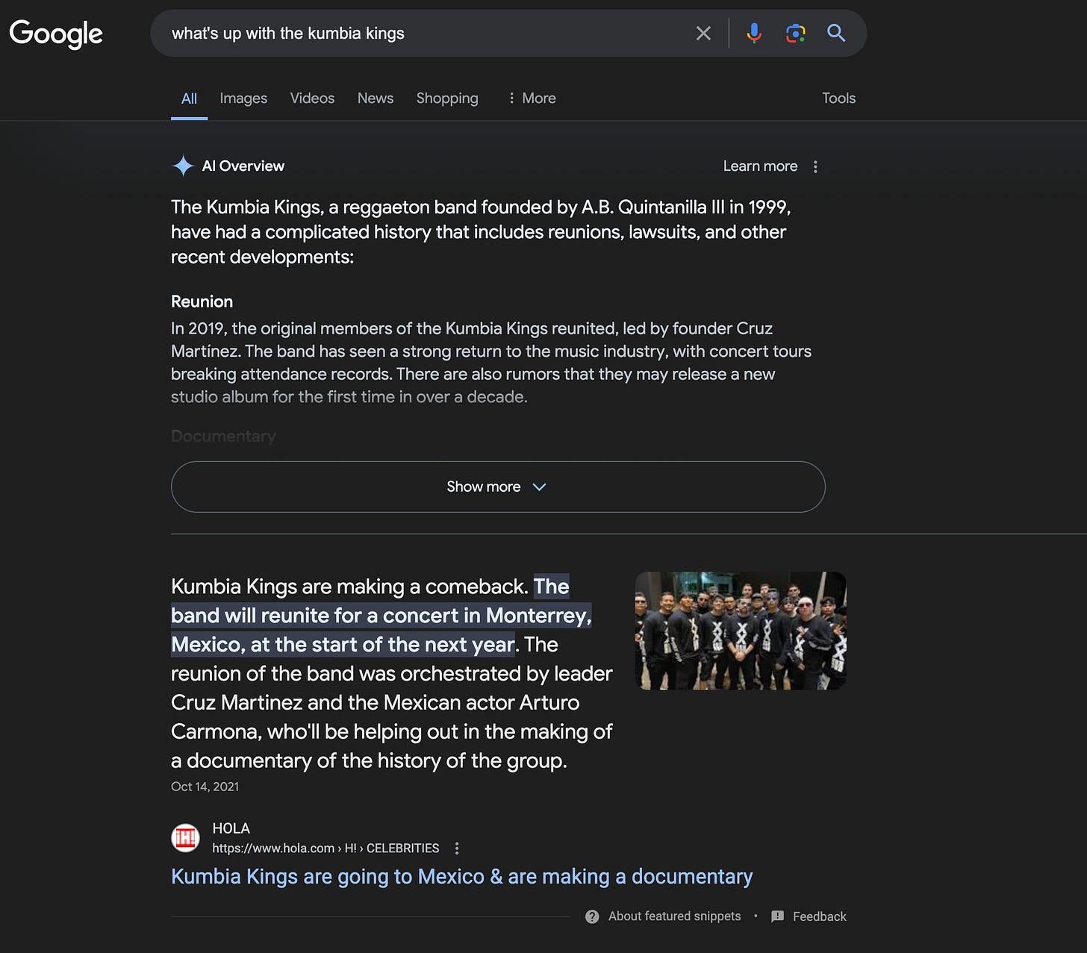The image size is (1087, 953).
Task: Clear the search query with the X icon
Action: coord(703,33)
